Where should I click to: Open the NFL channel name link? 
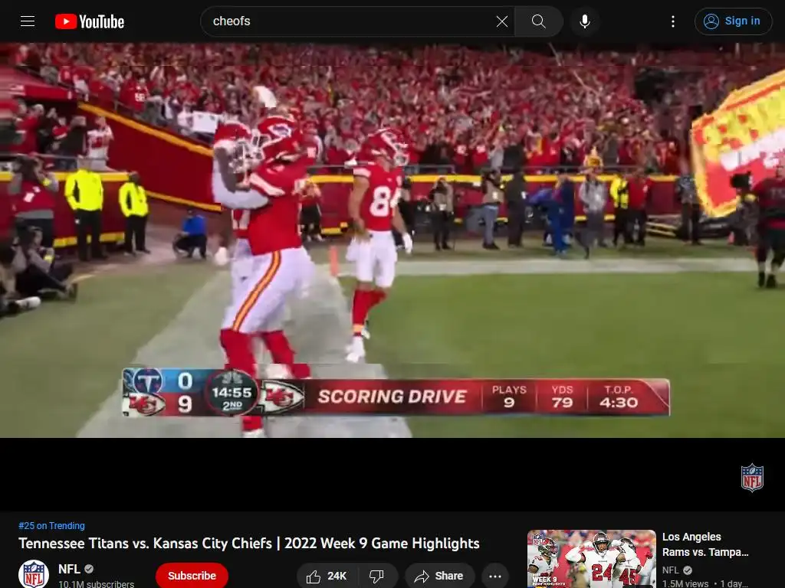[x=69, y=569]
